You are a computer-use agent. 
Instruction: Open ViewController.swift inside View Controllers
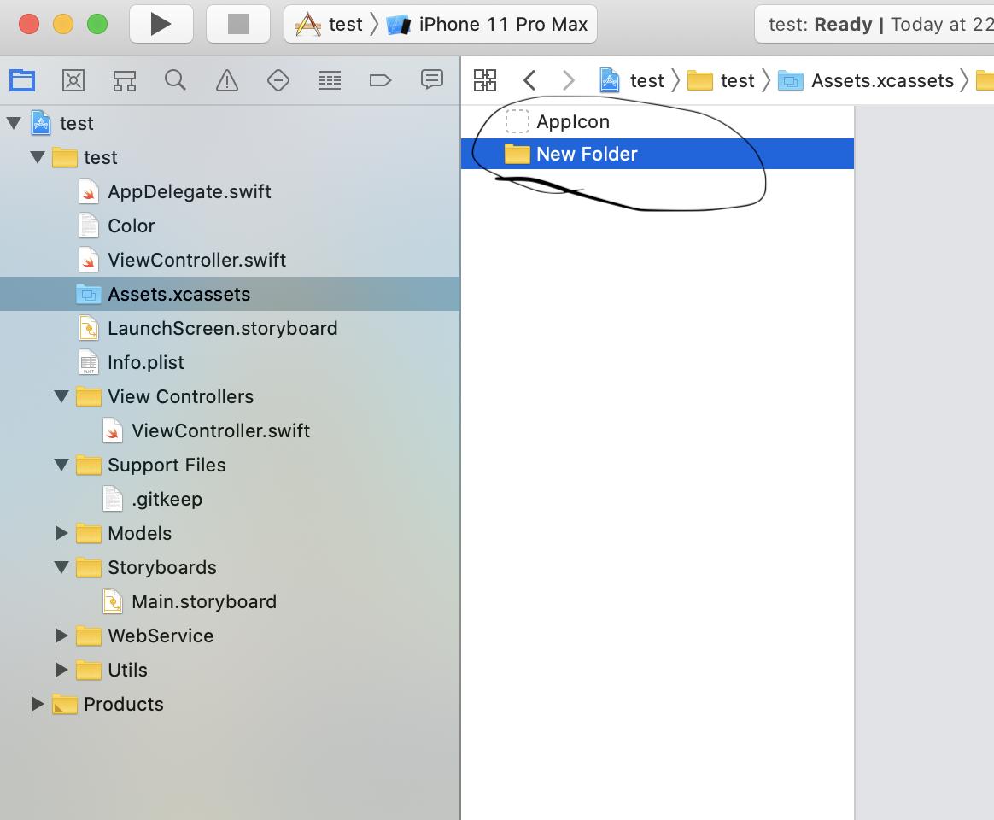pos(230,431)
